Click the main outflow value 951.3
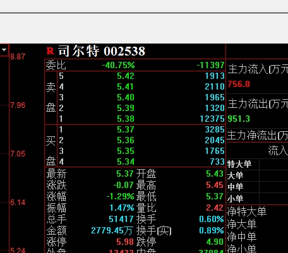The width and height of the screenshot is (288, 253). [239, 119]
